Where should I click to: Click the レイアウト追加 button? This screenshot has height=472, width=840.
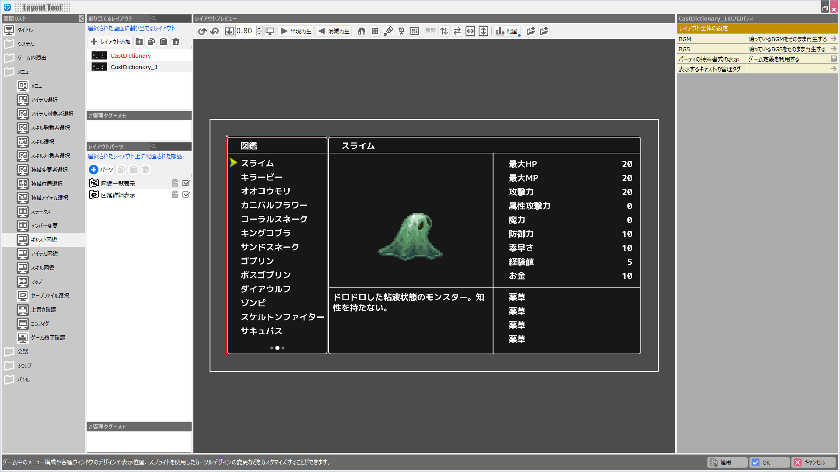click(111, 42)
